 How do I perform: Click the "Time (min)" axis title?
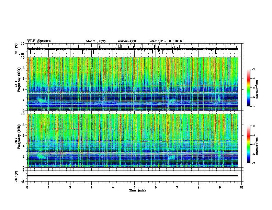tap(137, 190)
